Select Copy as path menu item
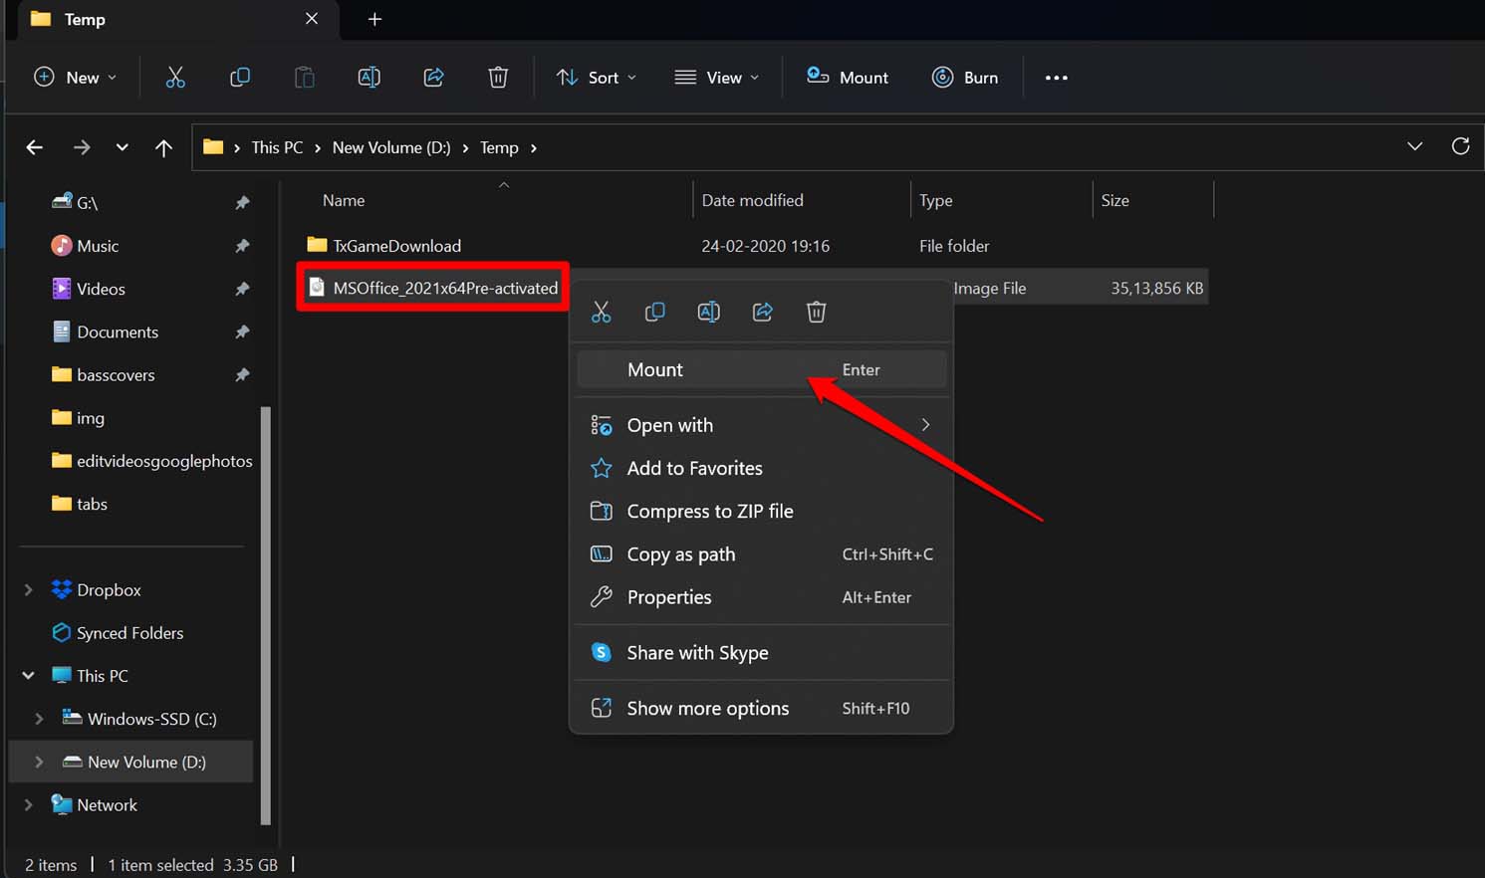Image resolution: width=1485 pixels, height=878 pixels. tap(681, 554)
